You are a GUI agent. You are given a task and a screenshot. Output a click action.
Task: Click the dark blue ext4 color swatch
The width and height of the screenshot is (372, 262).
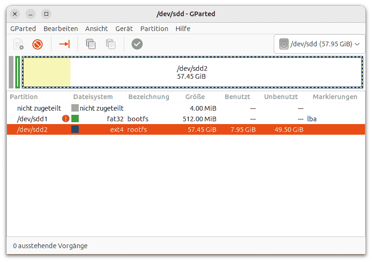coord(75,130)
